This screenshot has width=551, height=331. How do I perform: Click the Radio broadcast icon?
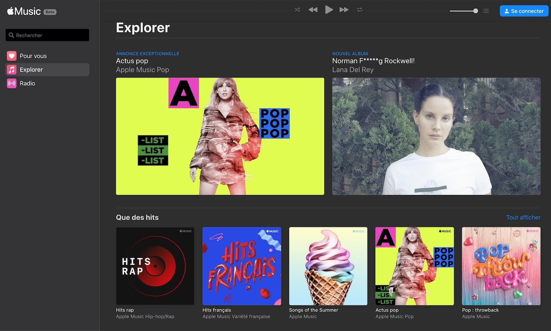pos(12,83)
